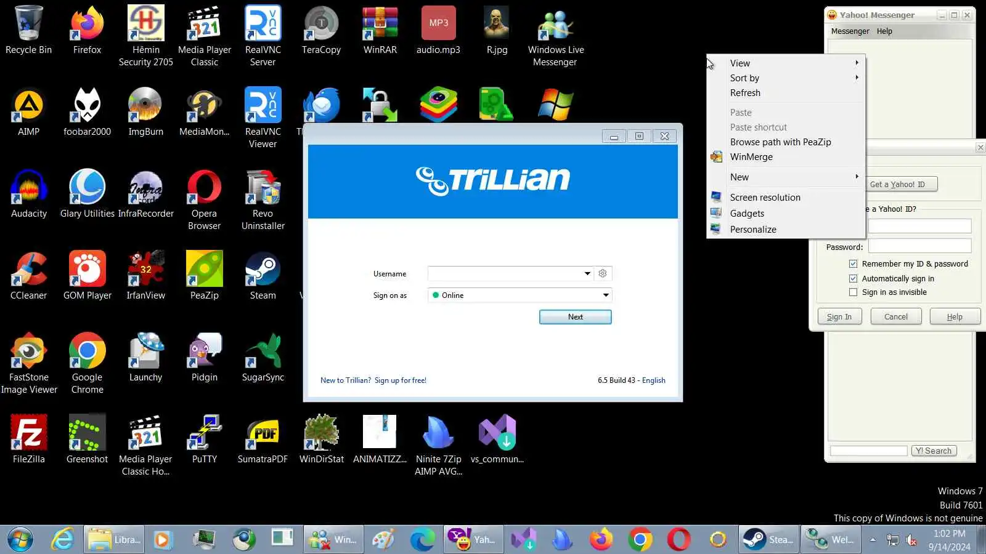
Task: Open the Windows Start menu orb
Action: [20, 540]
